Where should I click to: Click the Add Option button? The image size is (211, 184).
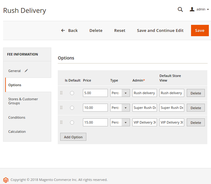coord(73,137)
